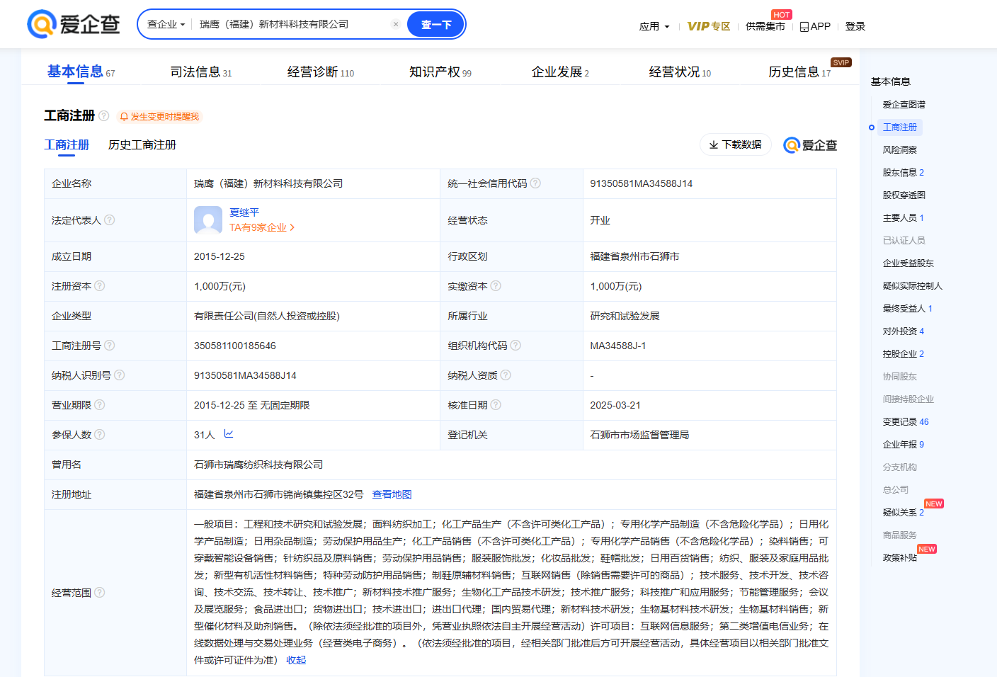Click the help icon next to 工商注册 heading
This screenshot has width=997, height=677.
click(x=104, y=115)
